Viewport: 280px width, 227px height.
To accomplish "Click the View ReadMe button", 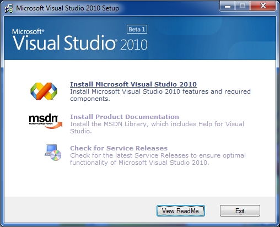I will tap(181, 211).
